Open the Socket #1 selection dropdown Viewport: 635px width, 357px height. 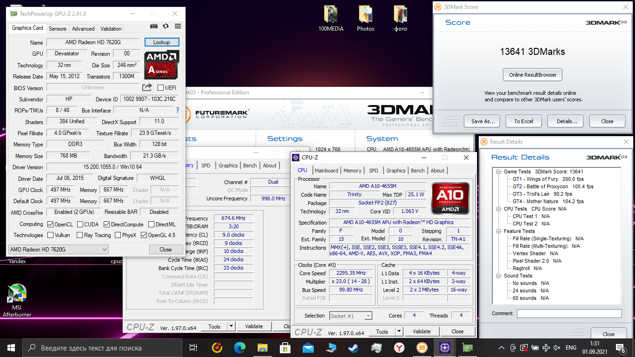click(x=351, y=316)
